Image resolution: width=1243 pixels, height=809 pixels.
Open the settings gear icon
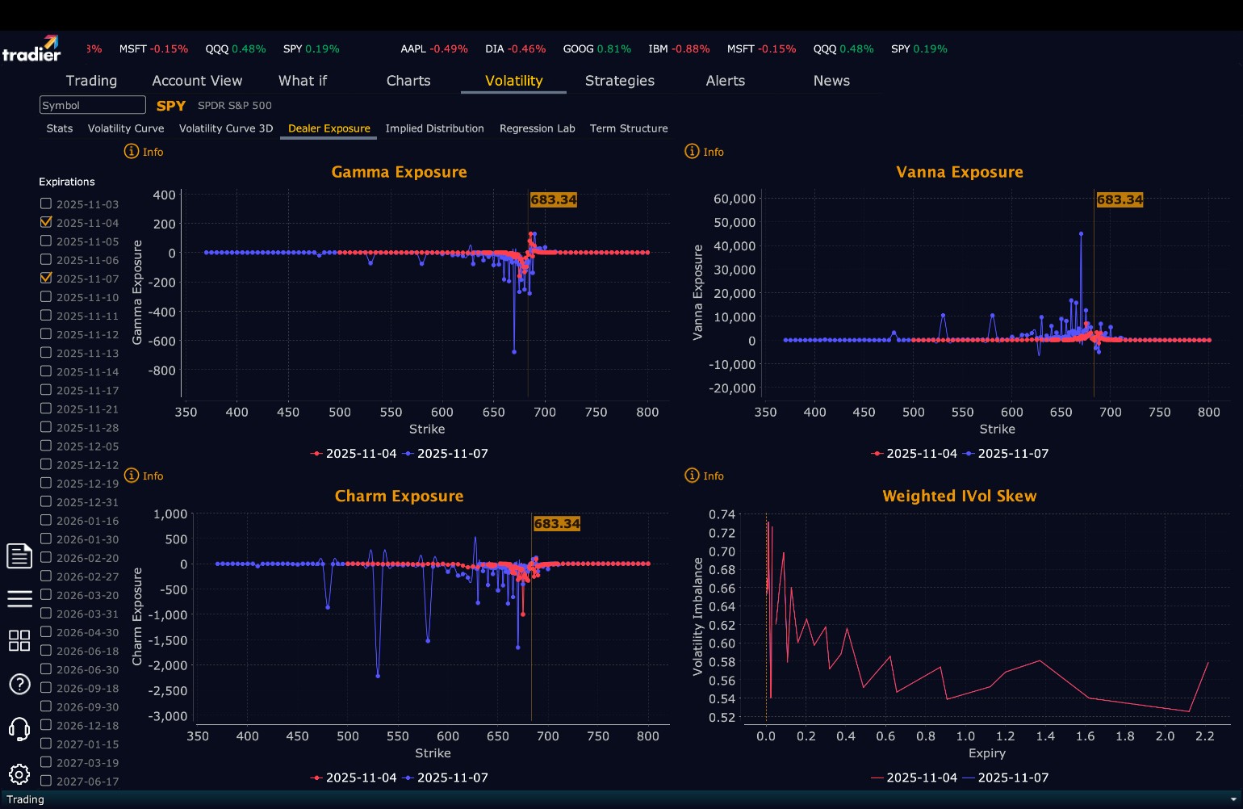pos(19,774)
